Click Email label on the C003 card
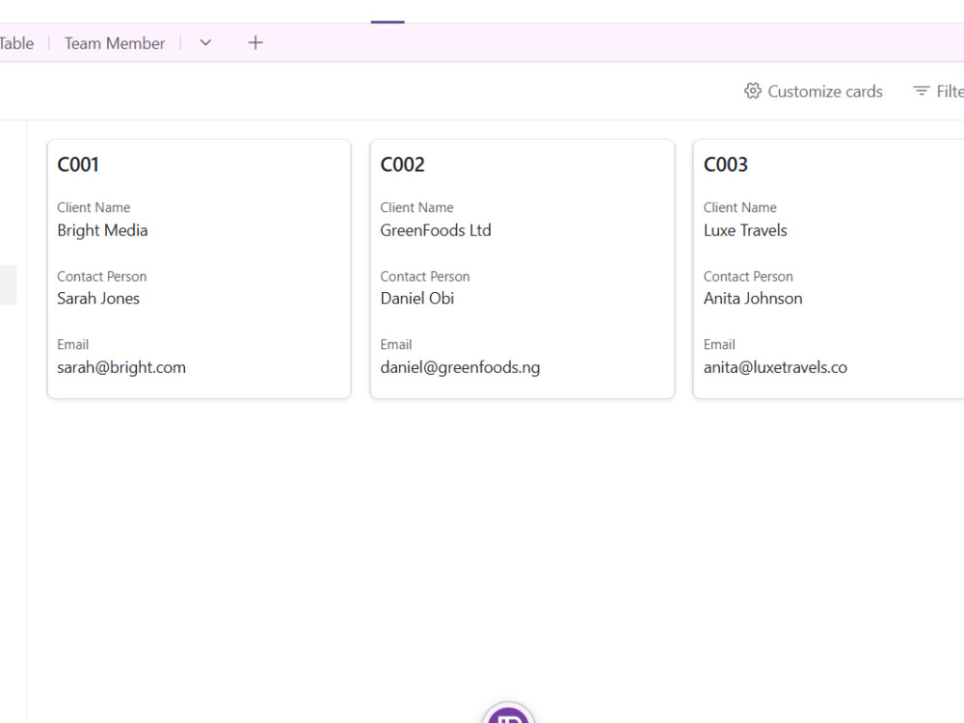Screen dimensions: 964x723 tap(719, 345)
